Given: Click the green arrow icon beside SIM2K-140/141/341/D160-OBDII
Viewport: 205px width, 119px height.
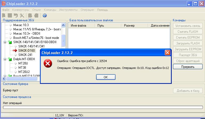Looking at the screenshot, I should (10, 42).
